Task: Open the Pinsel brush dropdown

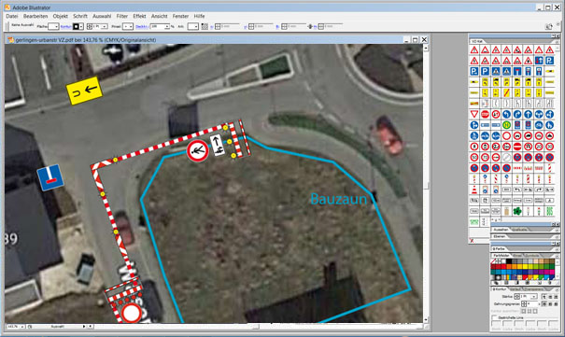Action: [x=128, y=27]
